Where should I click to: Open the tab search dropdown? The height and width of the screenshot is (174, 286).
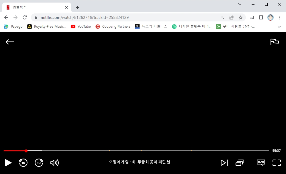pos(240,4)
